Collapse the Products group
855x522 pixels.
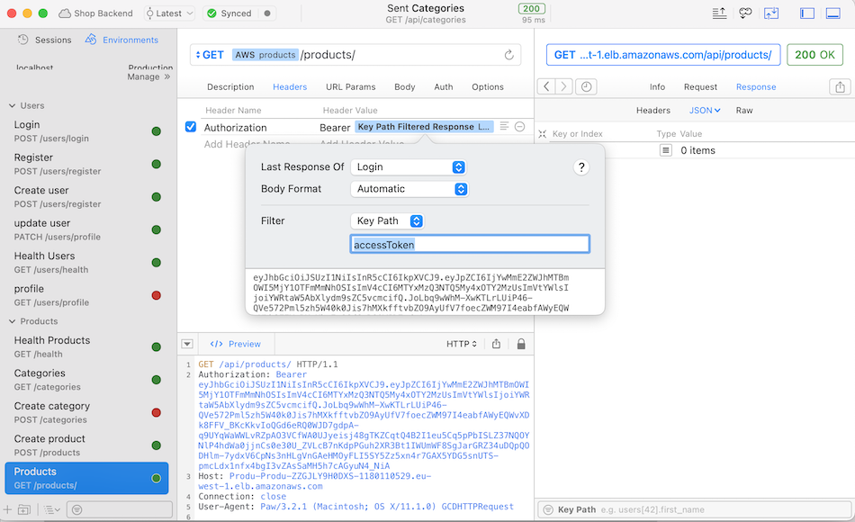12,322
